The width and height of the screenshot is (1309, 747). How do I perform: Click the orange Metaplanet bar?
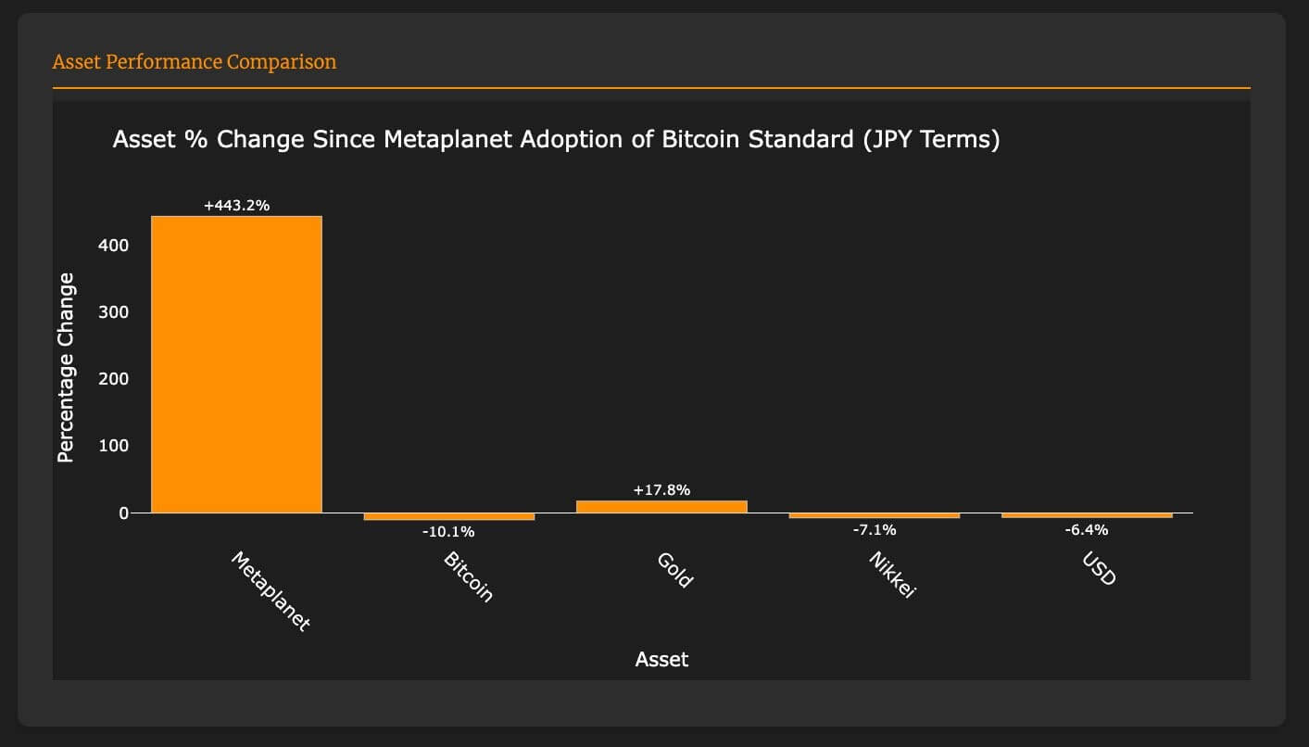click(x=236, y=364)
